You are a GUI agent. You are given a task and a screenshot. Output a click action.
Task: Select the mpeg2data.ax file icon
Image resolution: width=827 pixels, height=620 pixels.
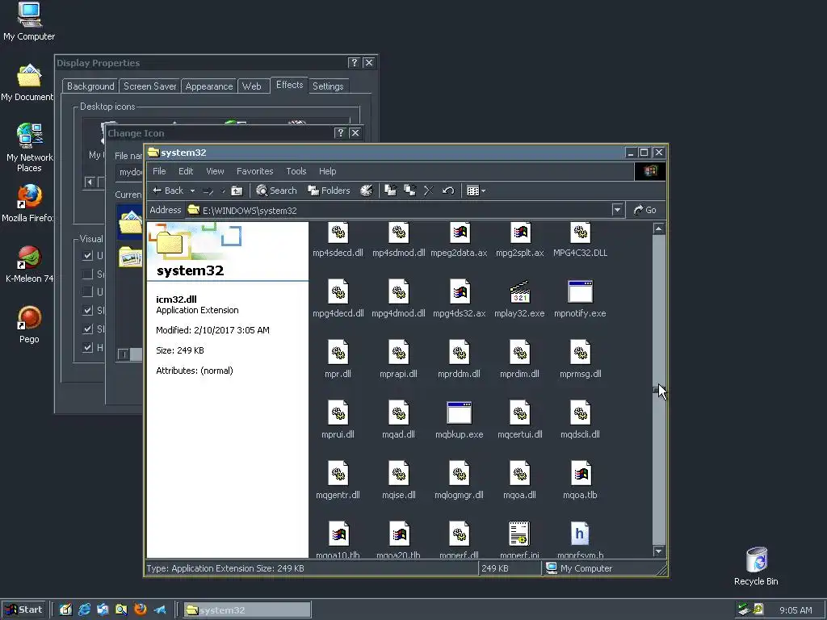[x=460, y=233]
